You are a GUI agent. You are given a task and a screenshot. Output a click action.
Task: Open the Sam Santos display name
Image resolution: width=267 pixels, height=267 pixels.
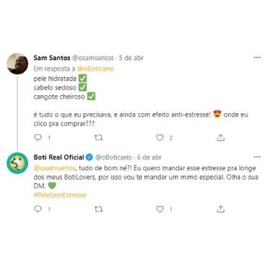pyautogui.click(x=52, y=58)
